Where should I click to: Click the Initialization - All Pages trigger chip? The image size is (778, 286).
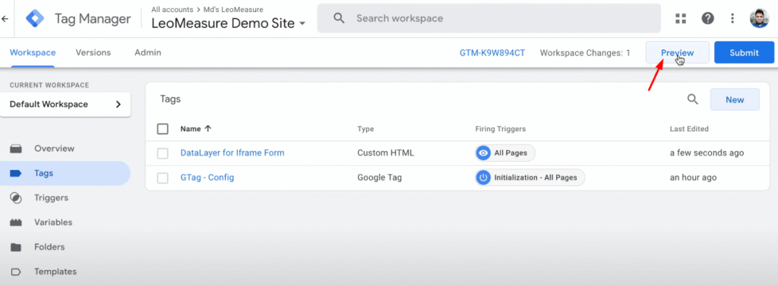pyautogui.click(x=530, y=178)
